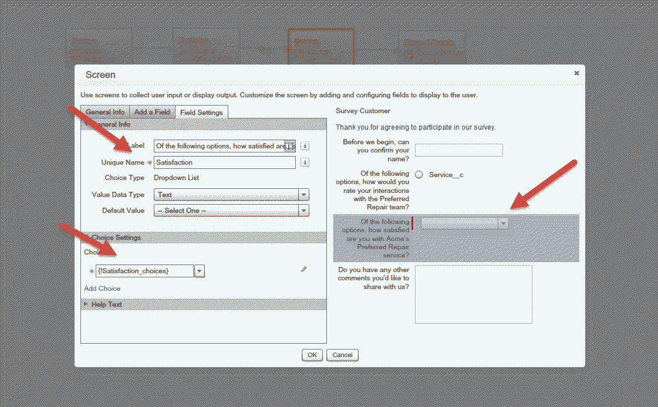Collapse the General Info section header
This screenshot has width=658, height=407.
click(204, 124)
